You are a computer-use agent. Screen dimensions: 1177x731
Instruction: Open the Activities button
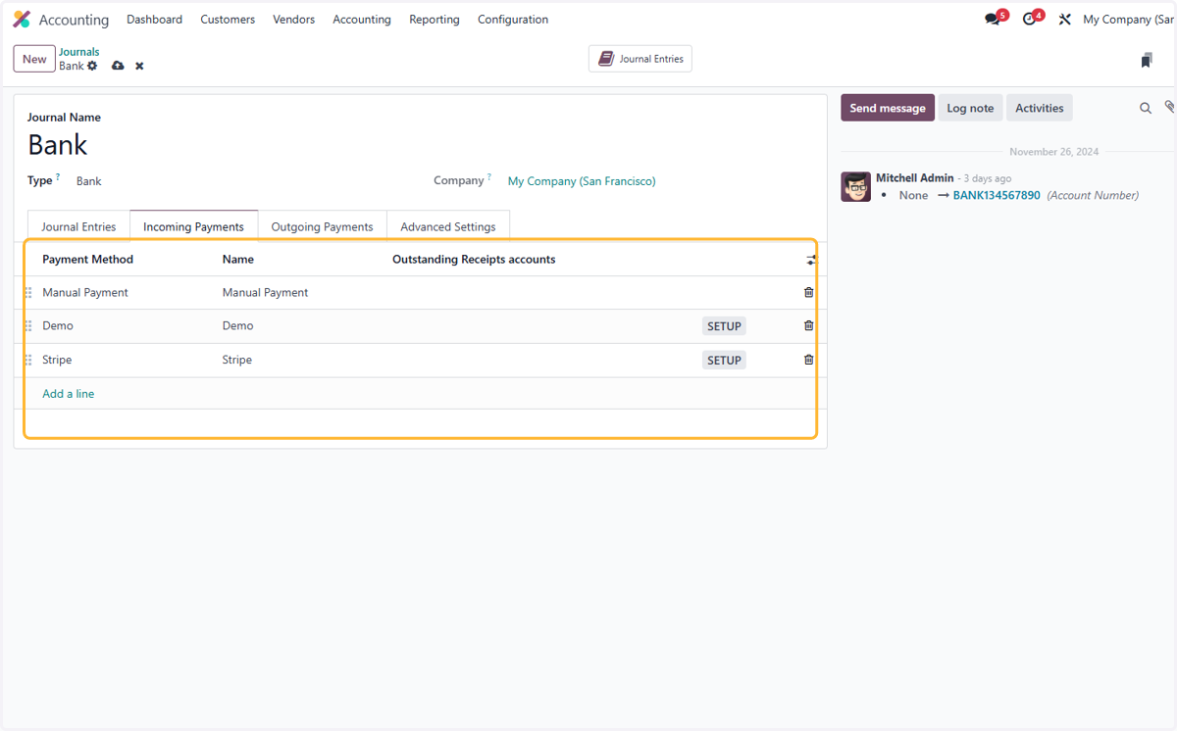pyautogui.click(x=1039, y=108)
